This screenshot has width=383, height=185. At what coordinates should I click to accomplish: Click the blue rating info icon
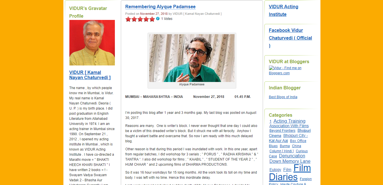click(x=158, y=18)
